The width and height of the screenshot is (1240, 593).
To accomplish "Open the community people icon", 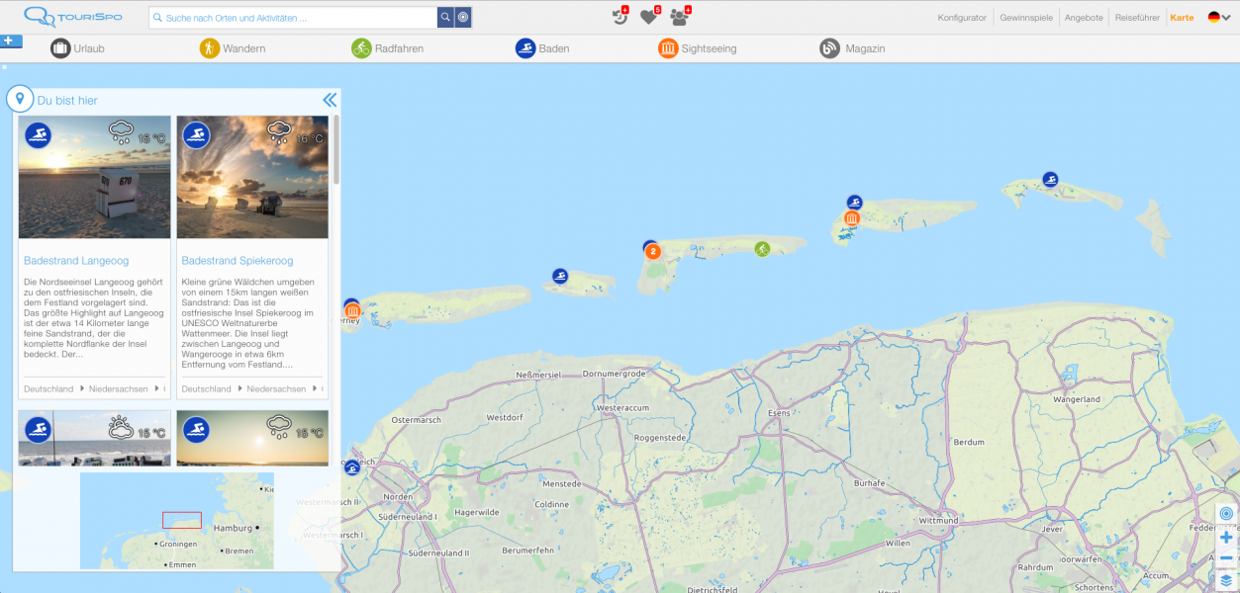I will pyautogui.click(x=679, y=16).
